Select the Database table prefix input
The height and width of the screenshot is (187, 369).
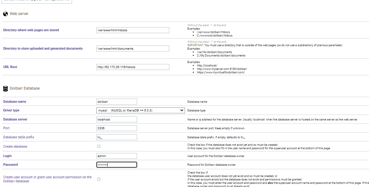(117, 137)
